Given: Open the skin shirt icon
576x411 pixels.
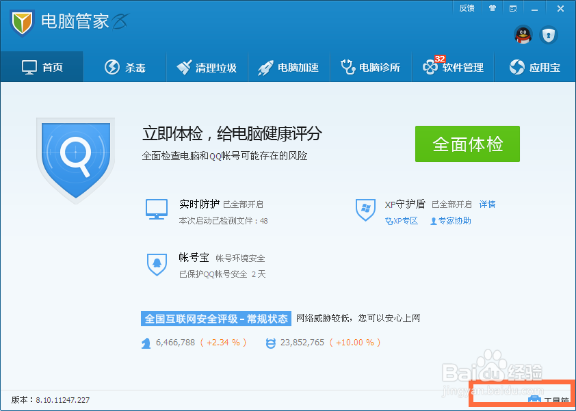Looking at the screenshot, I should [x=493, y=8].
